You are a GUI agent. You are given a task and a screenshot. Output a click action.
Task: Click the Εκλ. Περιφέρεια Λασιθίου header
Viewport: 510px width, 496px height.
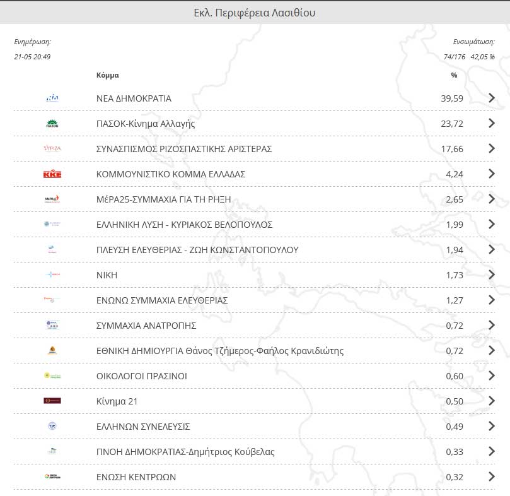pos(254,13)
